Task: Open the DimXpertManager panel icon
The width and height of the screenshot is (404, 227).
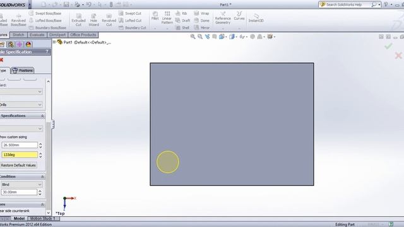Action: click(x=20, y=44)
